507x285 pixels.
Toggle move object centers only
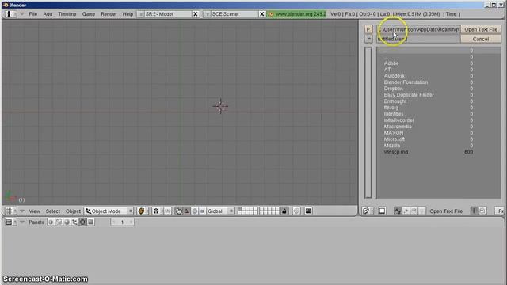click(x=168, y=211)
